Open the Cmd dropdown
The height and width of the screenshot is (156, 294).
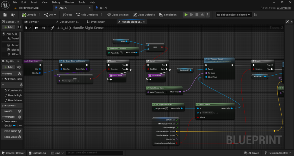click(57, 153)
